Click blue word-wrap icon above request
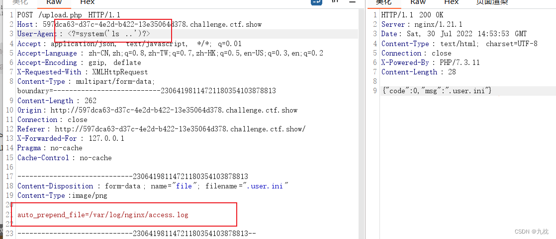Viewport: 556px width, 239px height. point(316,2)
